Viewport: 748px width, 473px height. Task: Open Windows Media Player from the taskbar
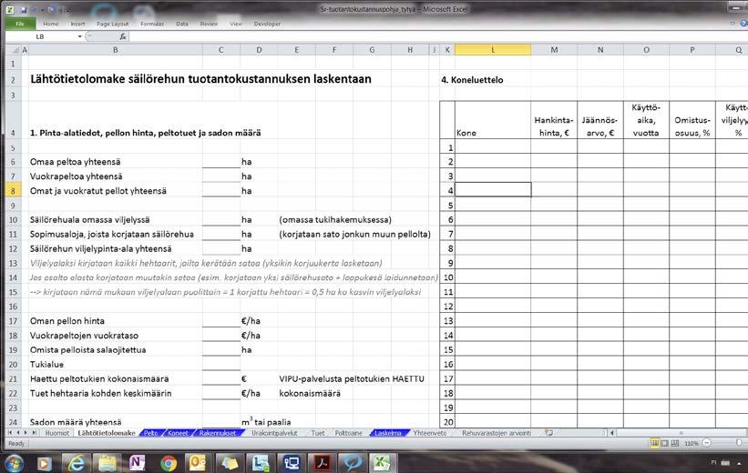click(x=45, y=463)
